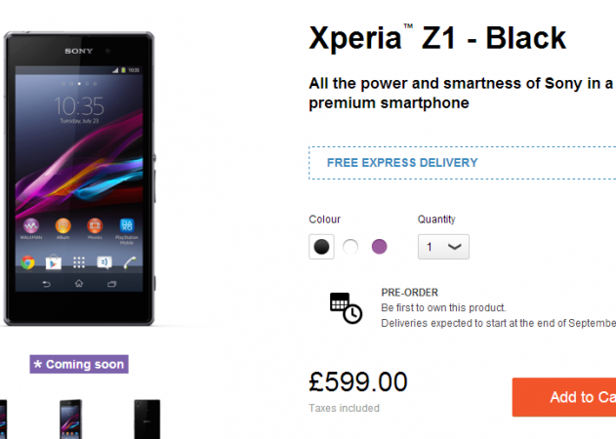Select the front-view phone thumbnail
Screen dimensions: 616x439
(70, 419)
